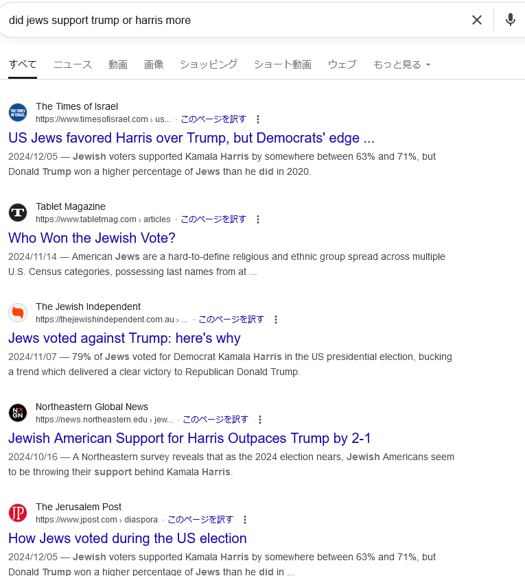Click 'Northeastern Global News' site name
The image size is (525, 576).
click(92, 407)
